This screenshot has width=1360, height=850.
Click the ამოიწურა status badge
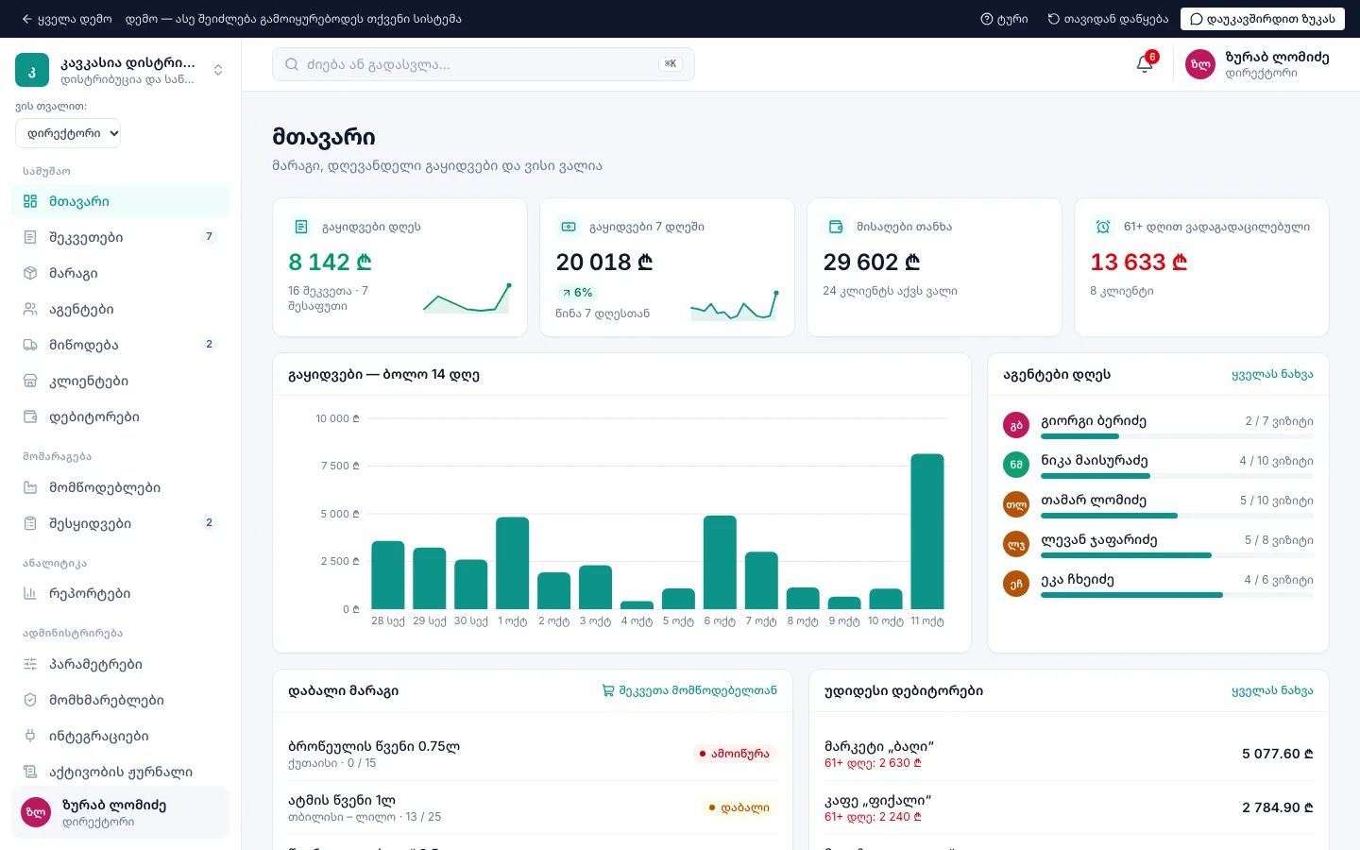pyautogui.click(x=735, y=754)
